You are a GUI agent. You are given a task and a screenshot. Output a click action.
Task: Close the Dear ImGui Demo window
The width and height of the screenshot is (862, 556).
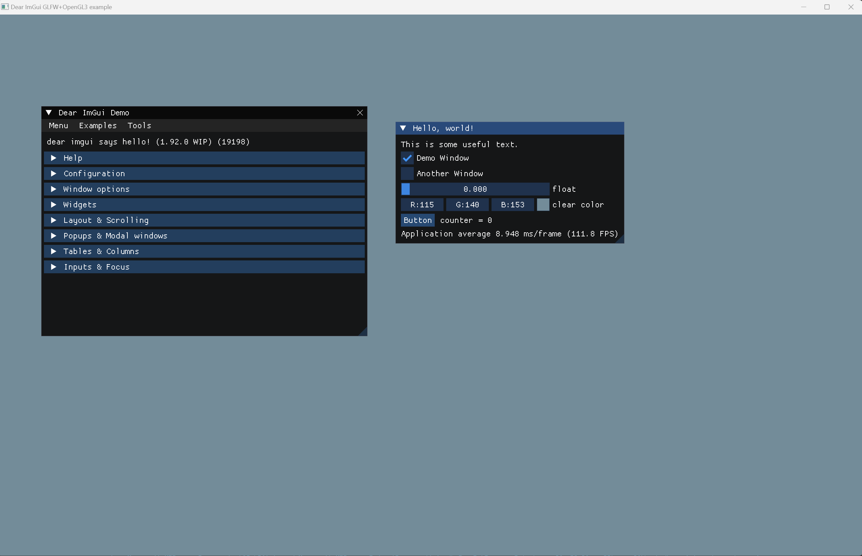(x=360, y=113)
